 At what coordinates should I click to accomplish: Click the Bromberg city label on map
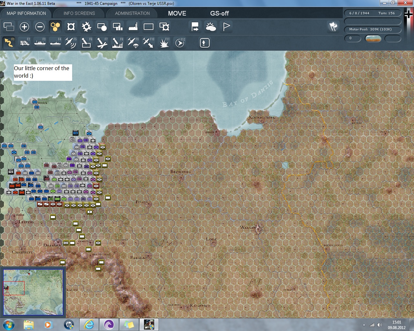[x=181, y=172]
